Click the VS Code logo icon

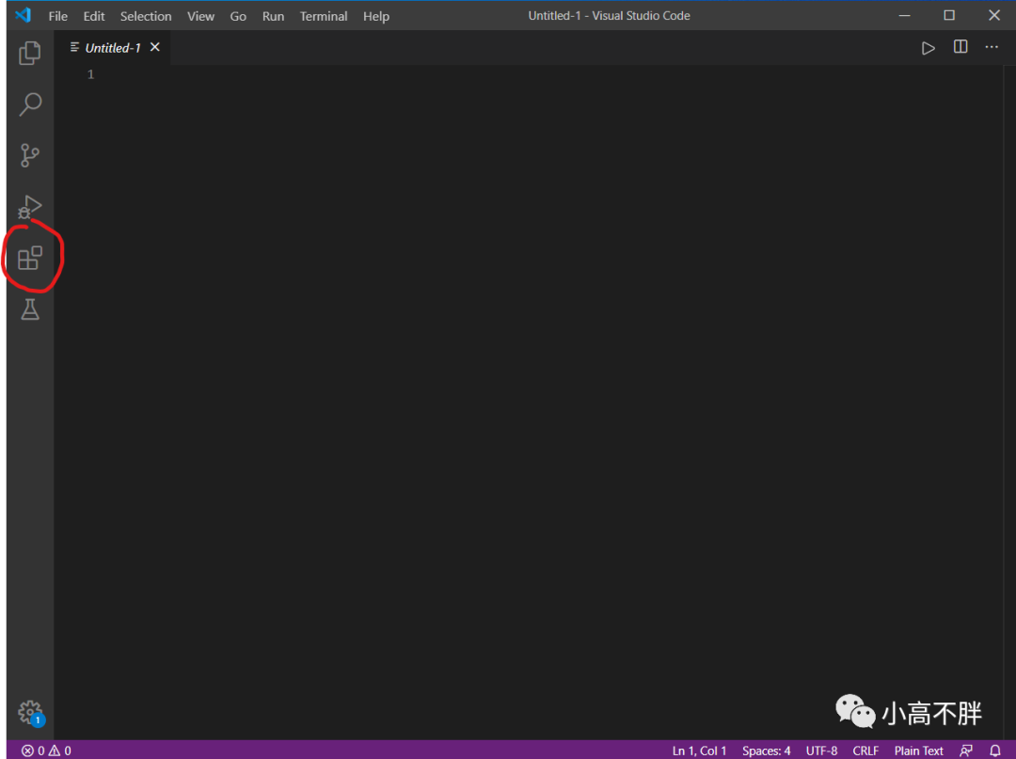tap(24, 15)
